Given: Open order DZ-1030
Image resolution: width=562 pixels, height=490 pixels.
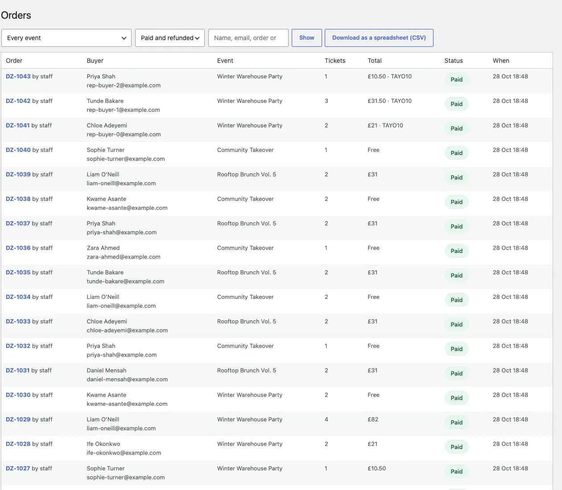Looking at the screenshot, I should pos(18,395).
